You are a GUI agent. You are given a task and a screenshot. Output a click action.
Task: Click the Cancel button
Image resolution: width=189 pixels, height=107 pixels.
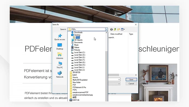tap(131, 84)
